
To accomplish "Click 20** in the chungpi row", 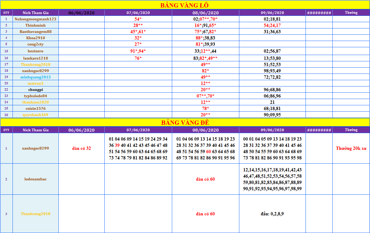I will click(206, 89).
